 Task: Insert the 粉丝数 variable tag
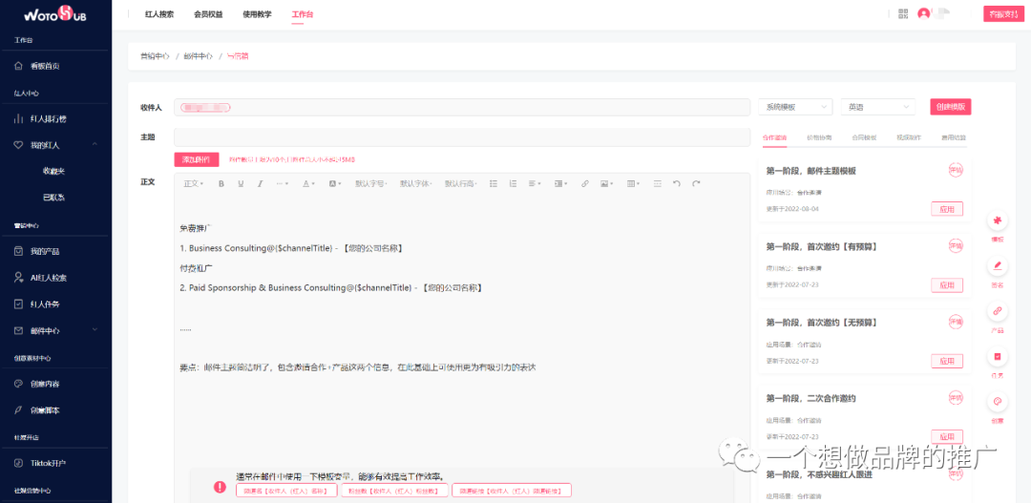tap(394, 491)
